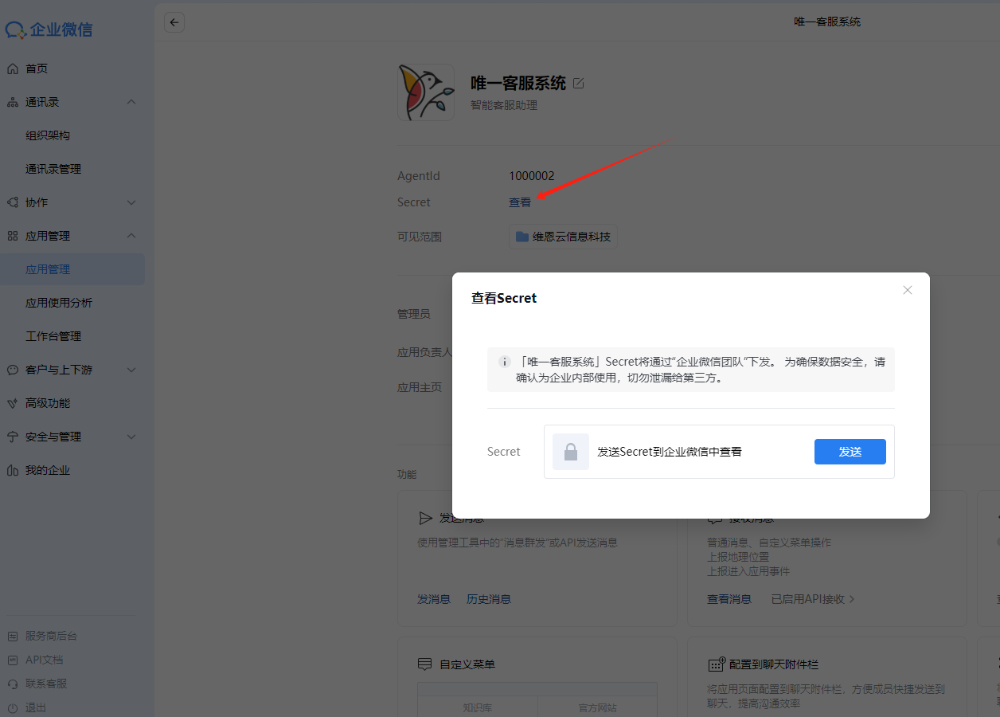Click the 发消息 link
Viewport: 1000px width, 717px height.
point(434,599)
